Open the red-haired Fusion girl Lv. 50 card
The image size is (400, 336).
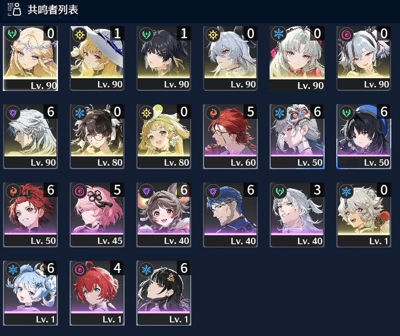click(x=30, y=215)
